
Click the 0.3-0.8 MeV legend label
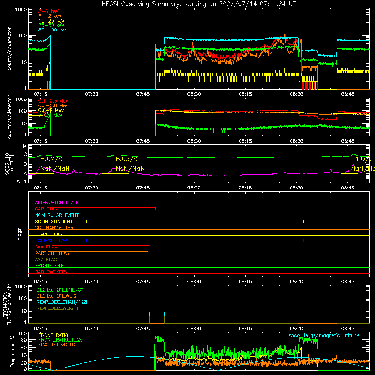pyautogui.click(x=53, y=105)
